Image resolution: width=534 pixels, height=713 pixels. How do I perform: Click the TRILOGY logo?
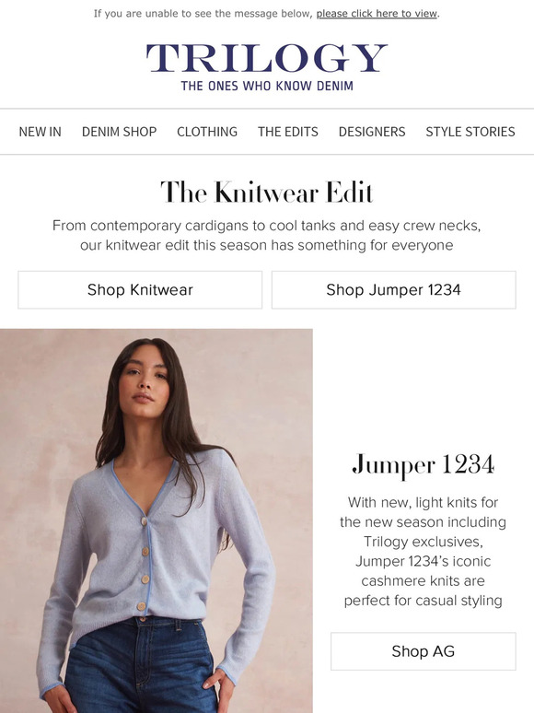click(x=267, y=58)
